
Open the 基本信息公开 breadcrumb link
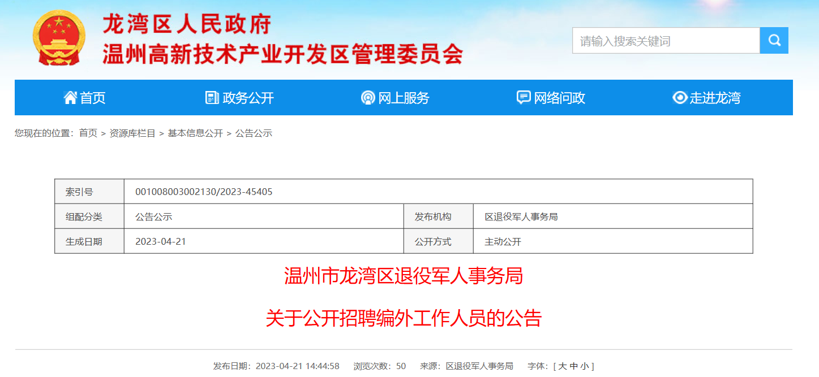[195, 133]
